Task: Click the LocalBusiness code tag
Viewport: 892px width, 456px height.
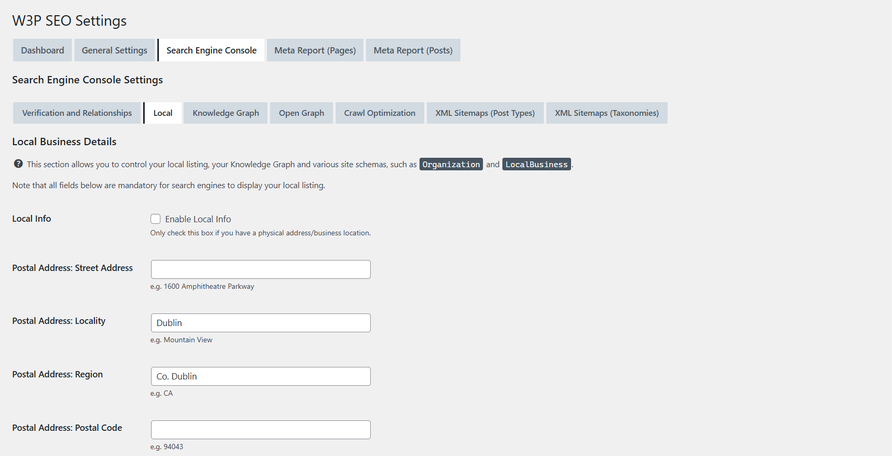Action: [x=536, y=165]
